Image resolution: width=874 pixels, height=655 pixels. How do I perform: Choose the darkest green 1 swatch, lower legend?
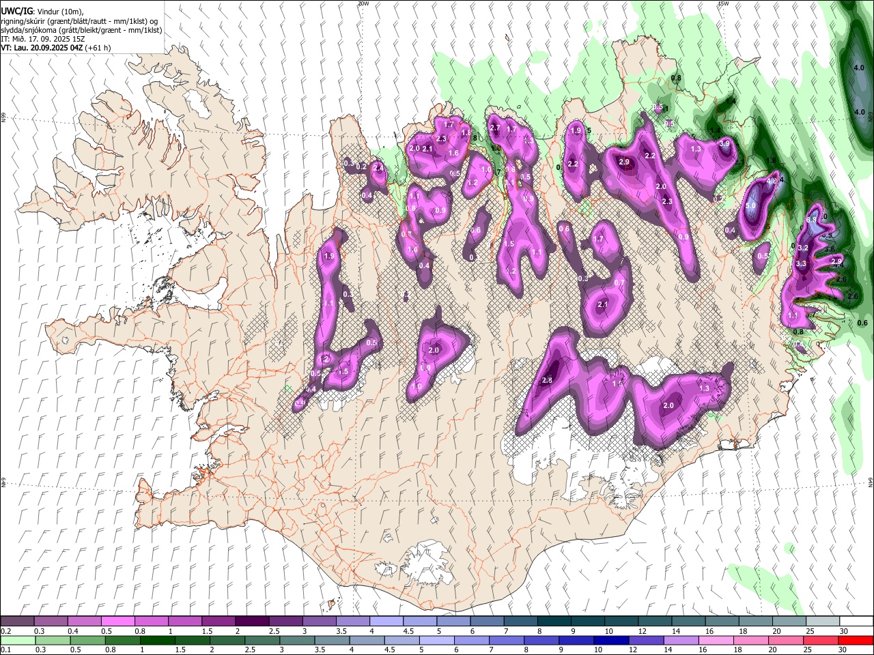(x=157, y=641)
